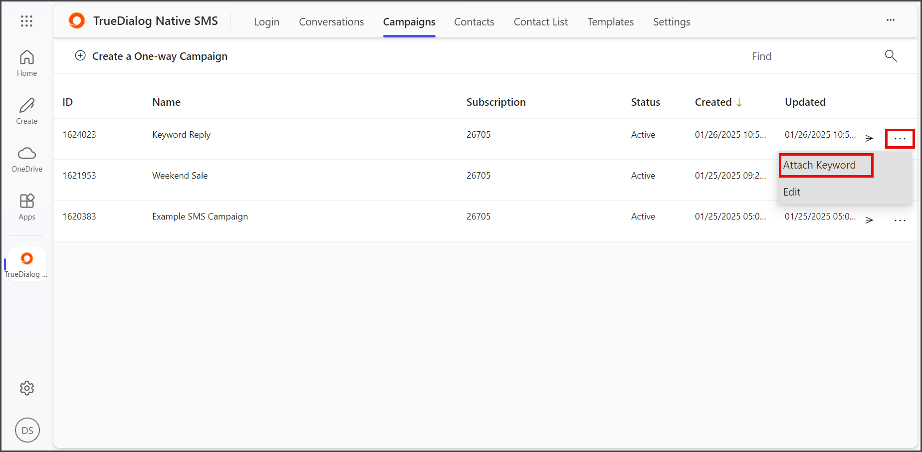Select campaign ID 1621953
The image size is (922, 452).
tap(79, 176)
